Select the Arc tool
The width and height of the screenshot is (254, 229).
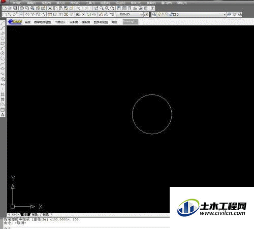3,48
